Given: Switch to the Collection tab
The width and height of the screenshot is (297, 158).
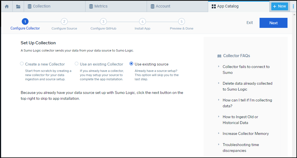Looking at the screenshot, I should (x=54, y=6).
